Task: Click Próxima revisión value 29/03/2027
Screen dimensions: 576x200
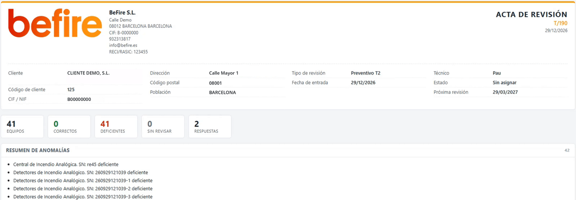Action: click(504, 92)
